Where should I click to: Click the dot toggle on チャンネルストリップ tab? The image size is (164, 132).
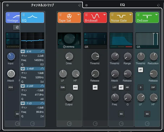tap(7, 5)
